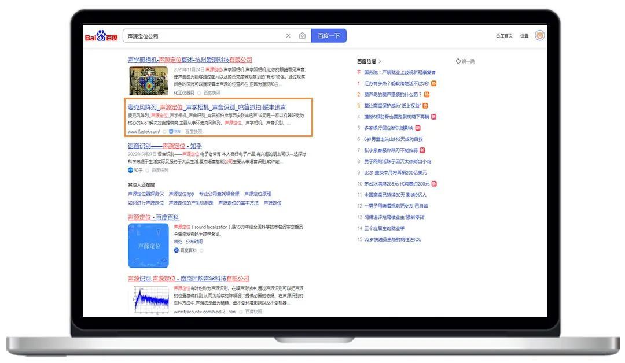Click the 百度百科 source icon
Screen dimensions: 625x363
pos(177,250)
